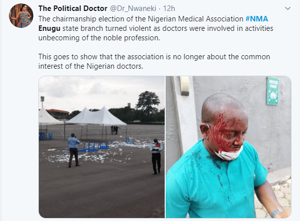Click the paragraph starting "This goes to show"

click(x=149, y=62)
